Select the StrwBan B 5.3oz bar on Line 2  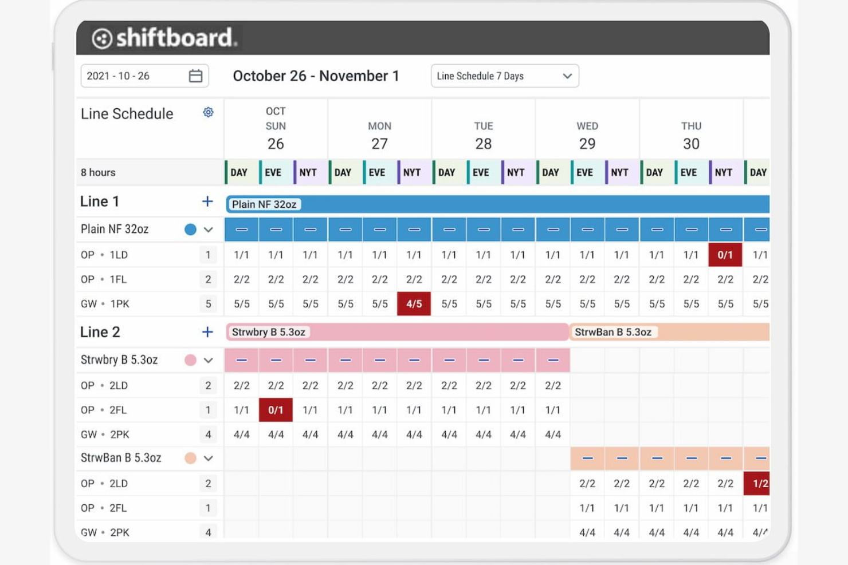[x=670, y=332]
